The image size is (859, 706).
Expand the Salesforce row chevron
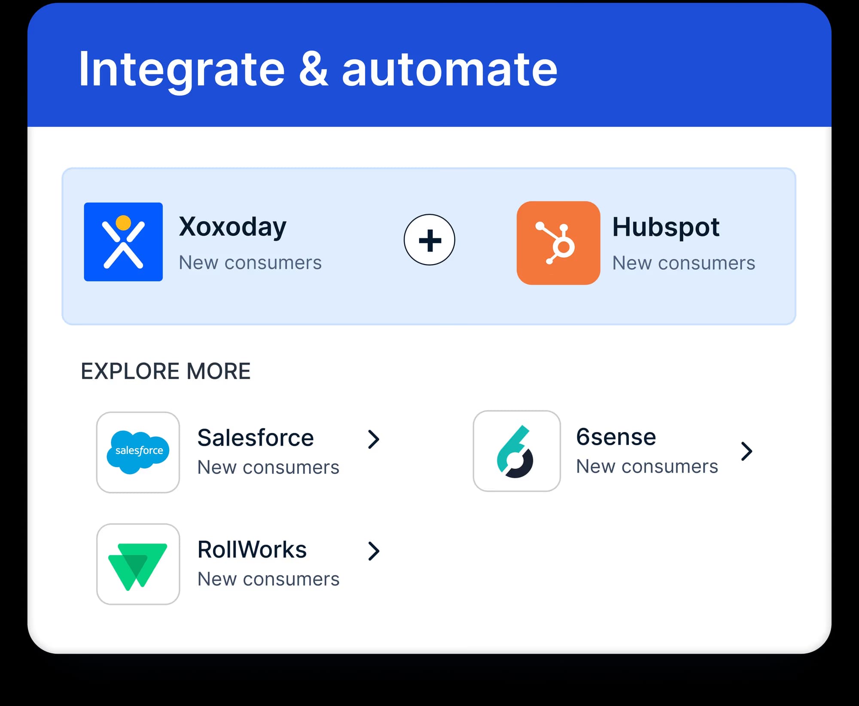(x=374, y=439)
